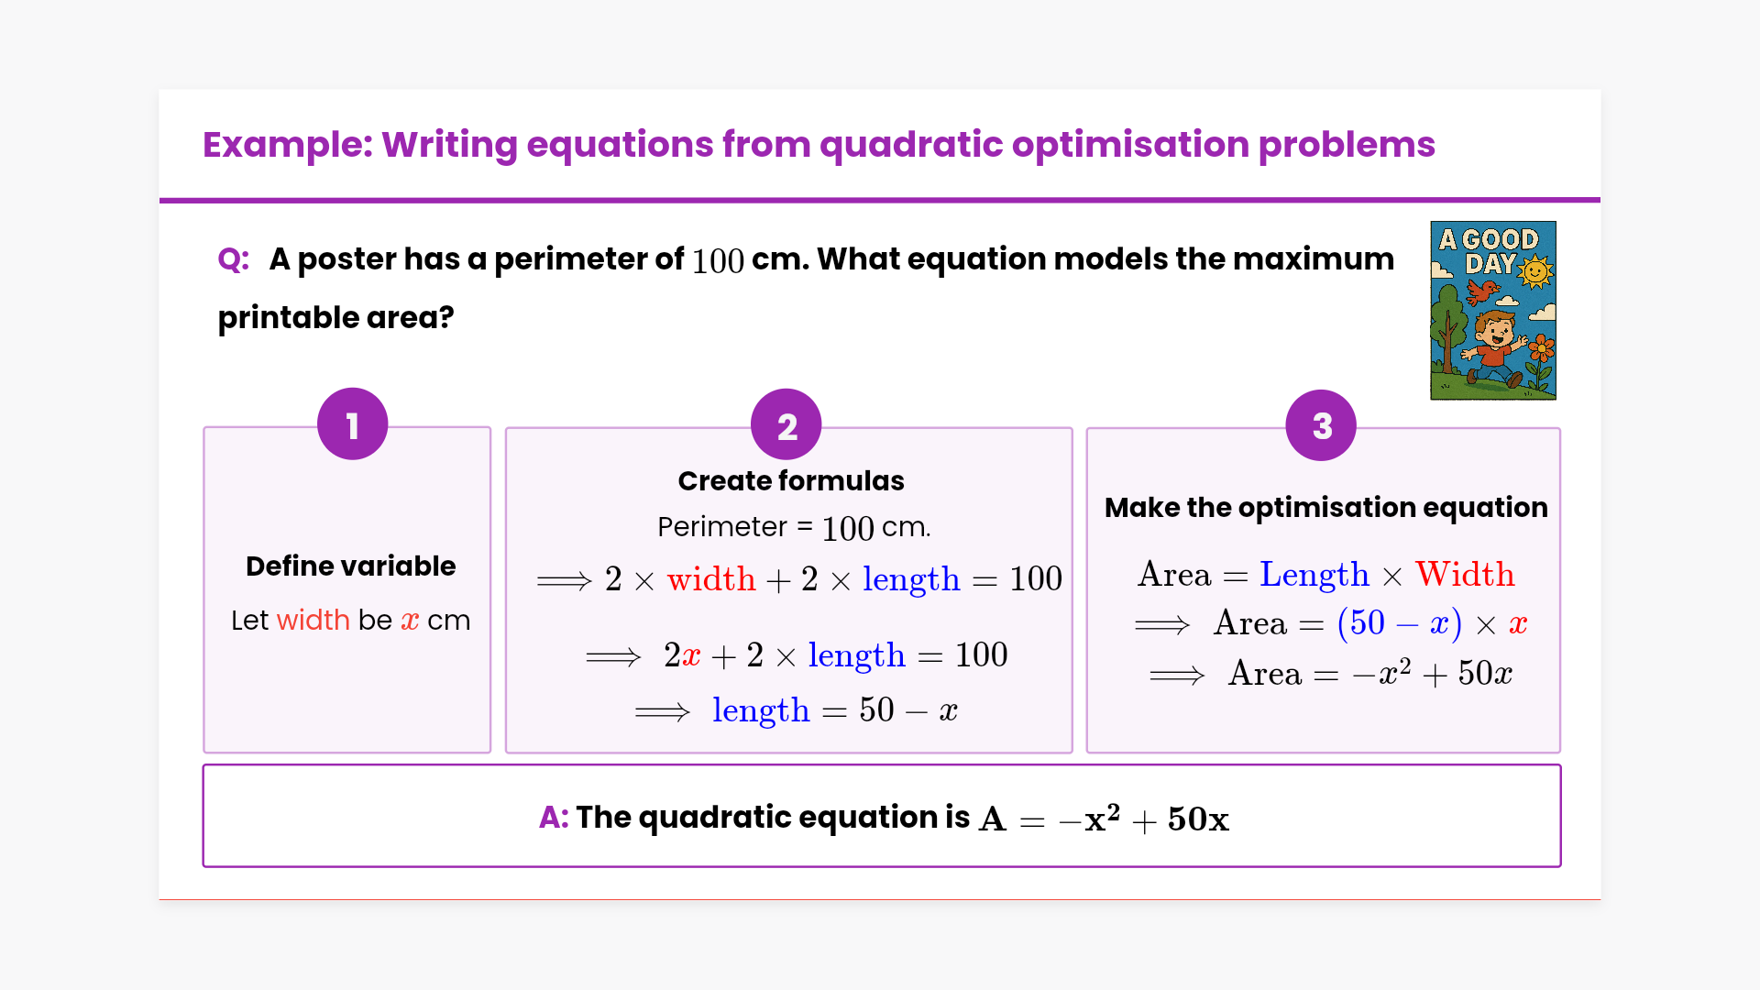This screenshot has height=990, width=1760.
Task: Select the slide title about quadratic optimisation
Action: [x=819, y=145]
